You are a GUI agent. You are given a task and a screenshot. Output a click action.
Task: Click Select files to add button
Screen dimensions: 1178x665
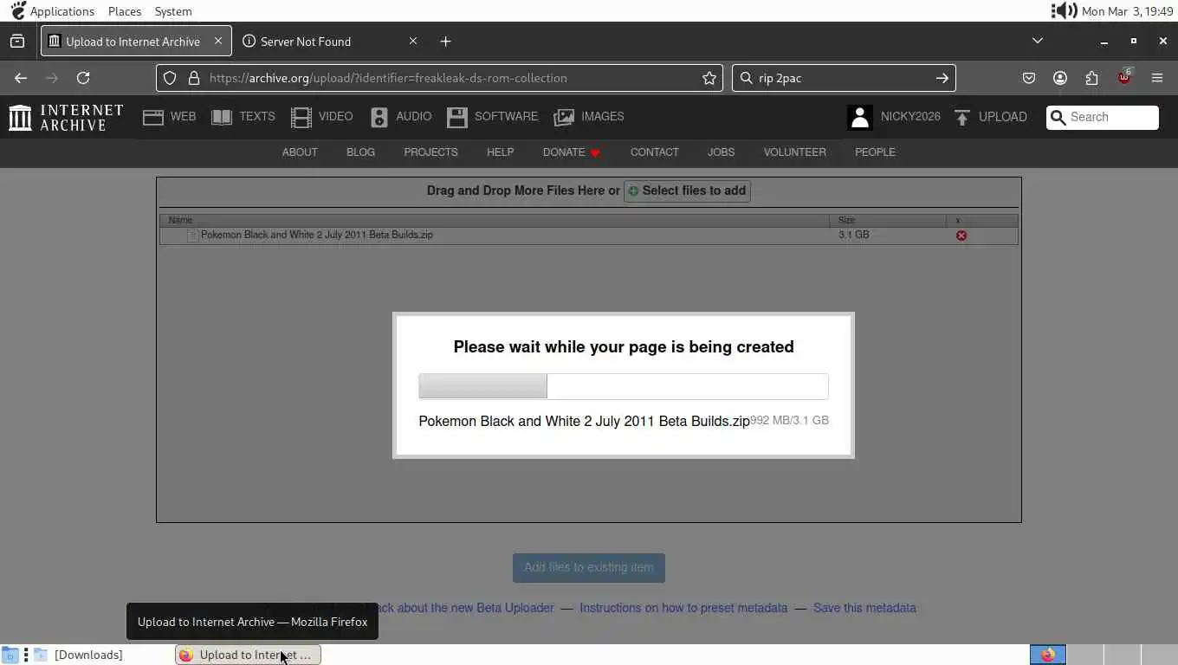click(687, 191)
